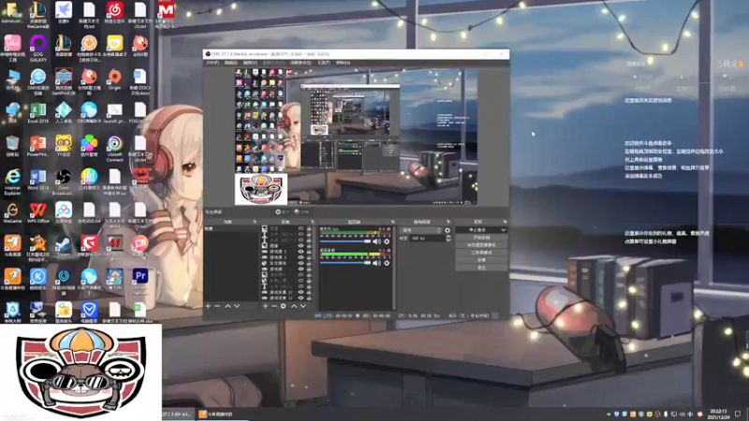Remove the selected source with minus button
The width and height of the screenshot is (749, 421).
[x=274, y=306]
